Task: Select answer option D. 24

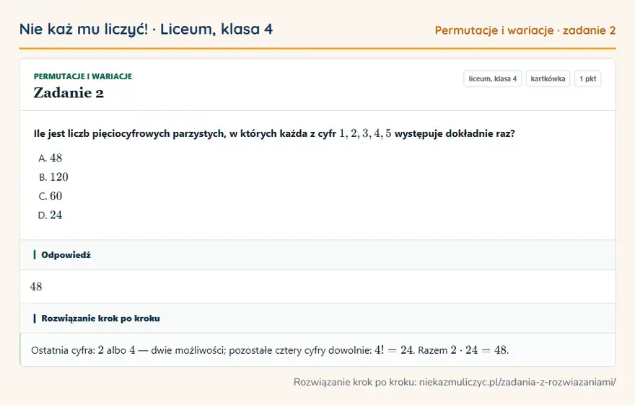Action: 51,215
